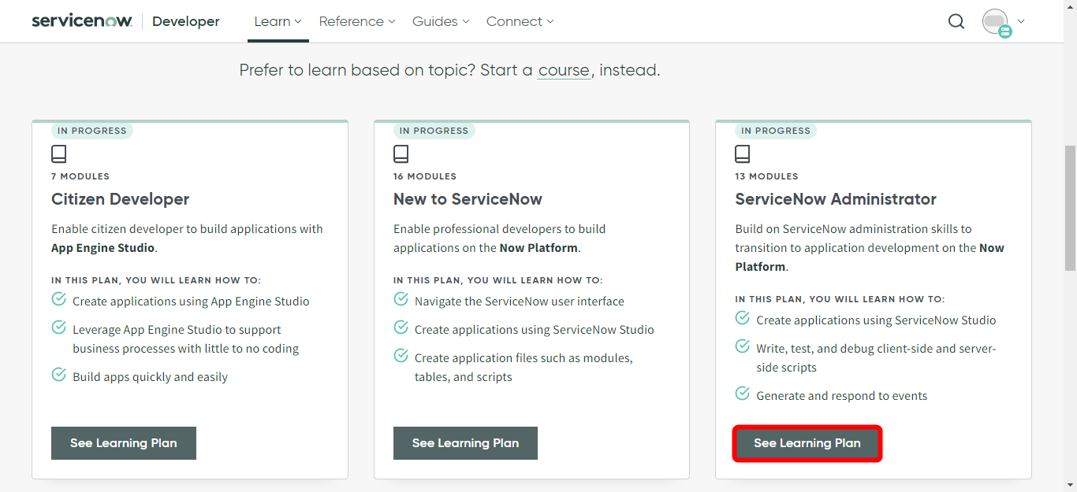Click the 'course' link
This screenshot has height=492, width=1077.
(x=563, y=70)
